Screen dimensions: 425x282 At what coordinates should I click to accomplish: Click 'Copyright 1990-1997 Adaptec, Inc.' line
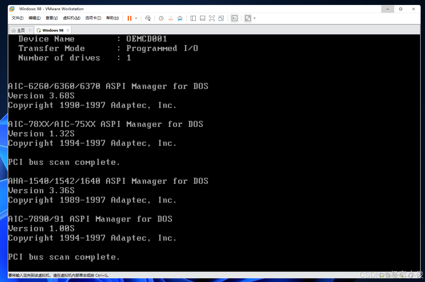[x=92, y=105]
